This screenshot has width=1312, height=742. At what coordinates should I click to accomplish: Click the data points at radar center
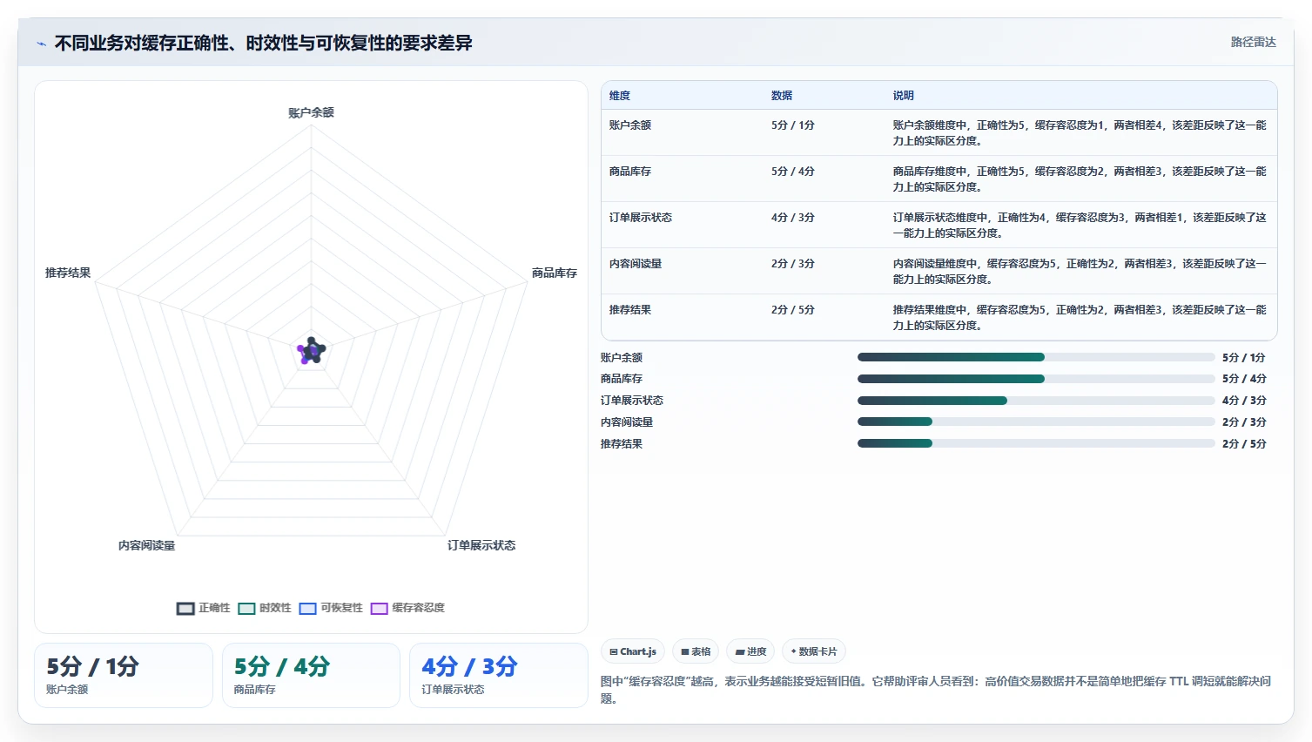(311, 351)
